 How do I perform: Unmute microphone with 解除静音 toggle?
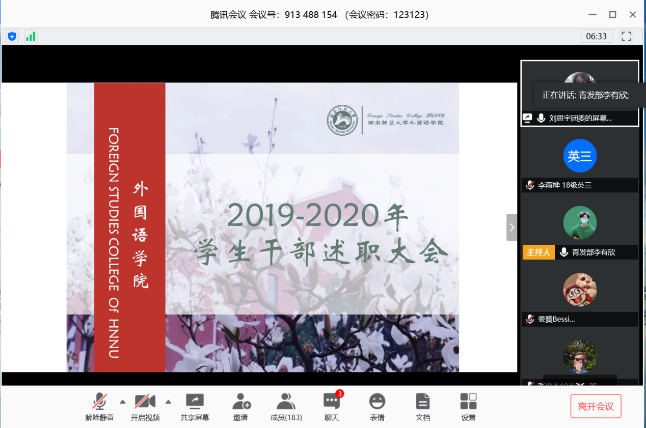(x=99, y=407)
